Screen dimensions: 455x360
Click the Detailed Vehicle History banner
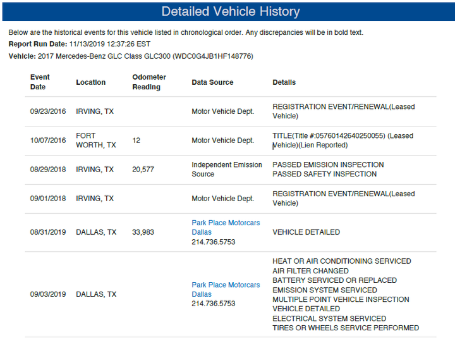[x=230, y=11]
